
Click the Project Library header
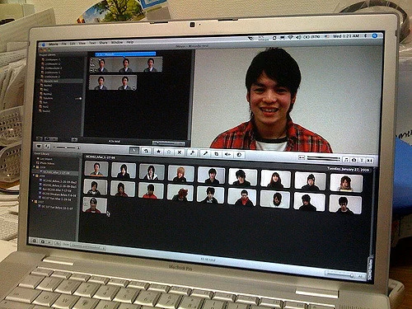(48, 55)
